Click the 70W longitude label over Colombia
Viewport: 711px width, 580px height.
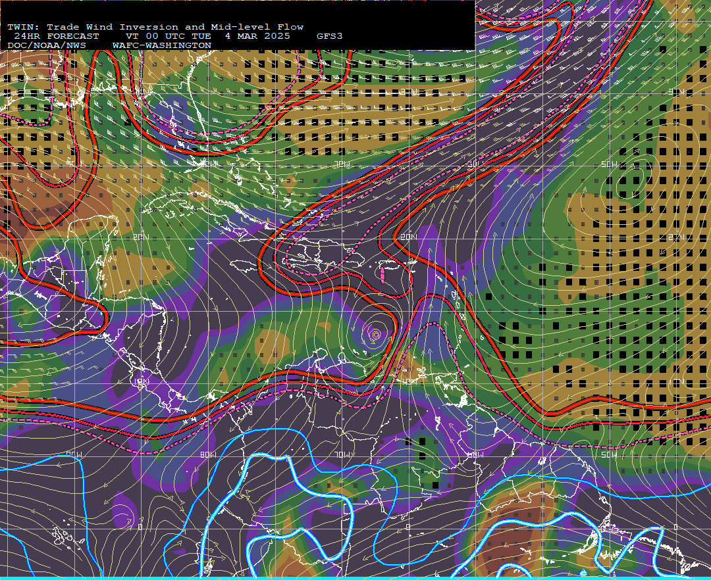tap(342, 454)
